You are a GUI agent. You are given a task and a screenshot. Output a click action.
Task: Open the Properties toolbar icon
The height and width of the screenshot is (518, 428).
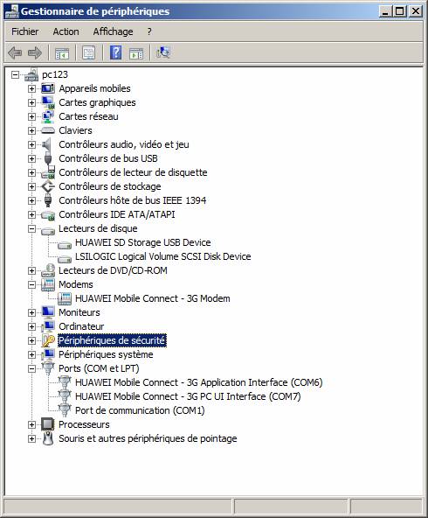[89, 52]
